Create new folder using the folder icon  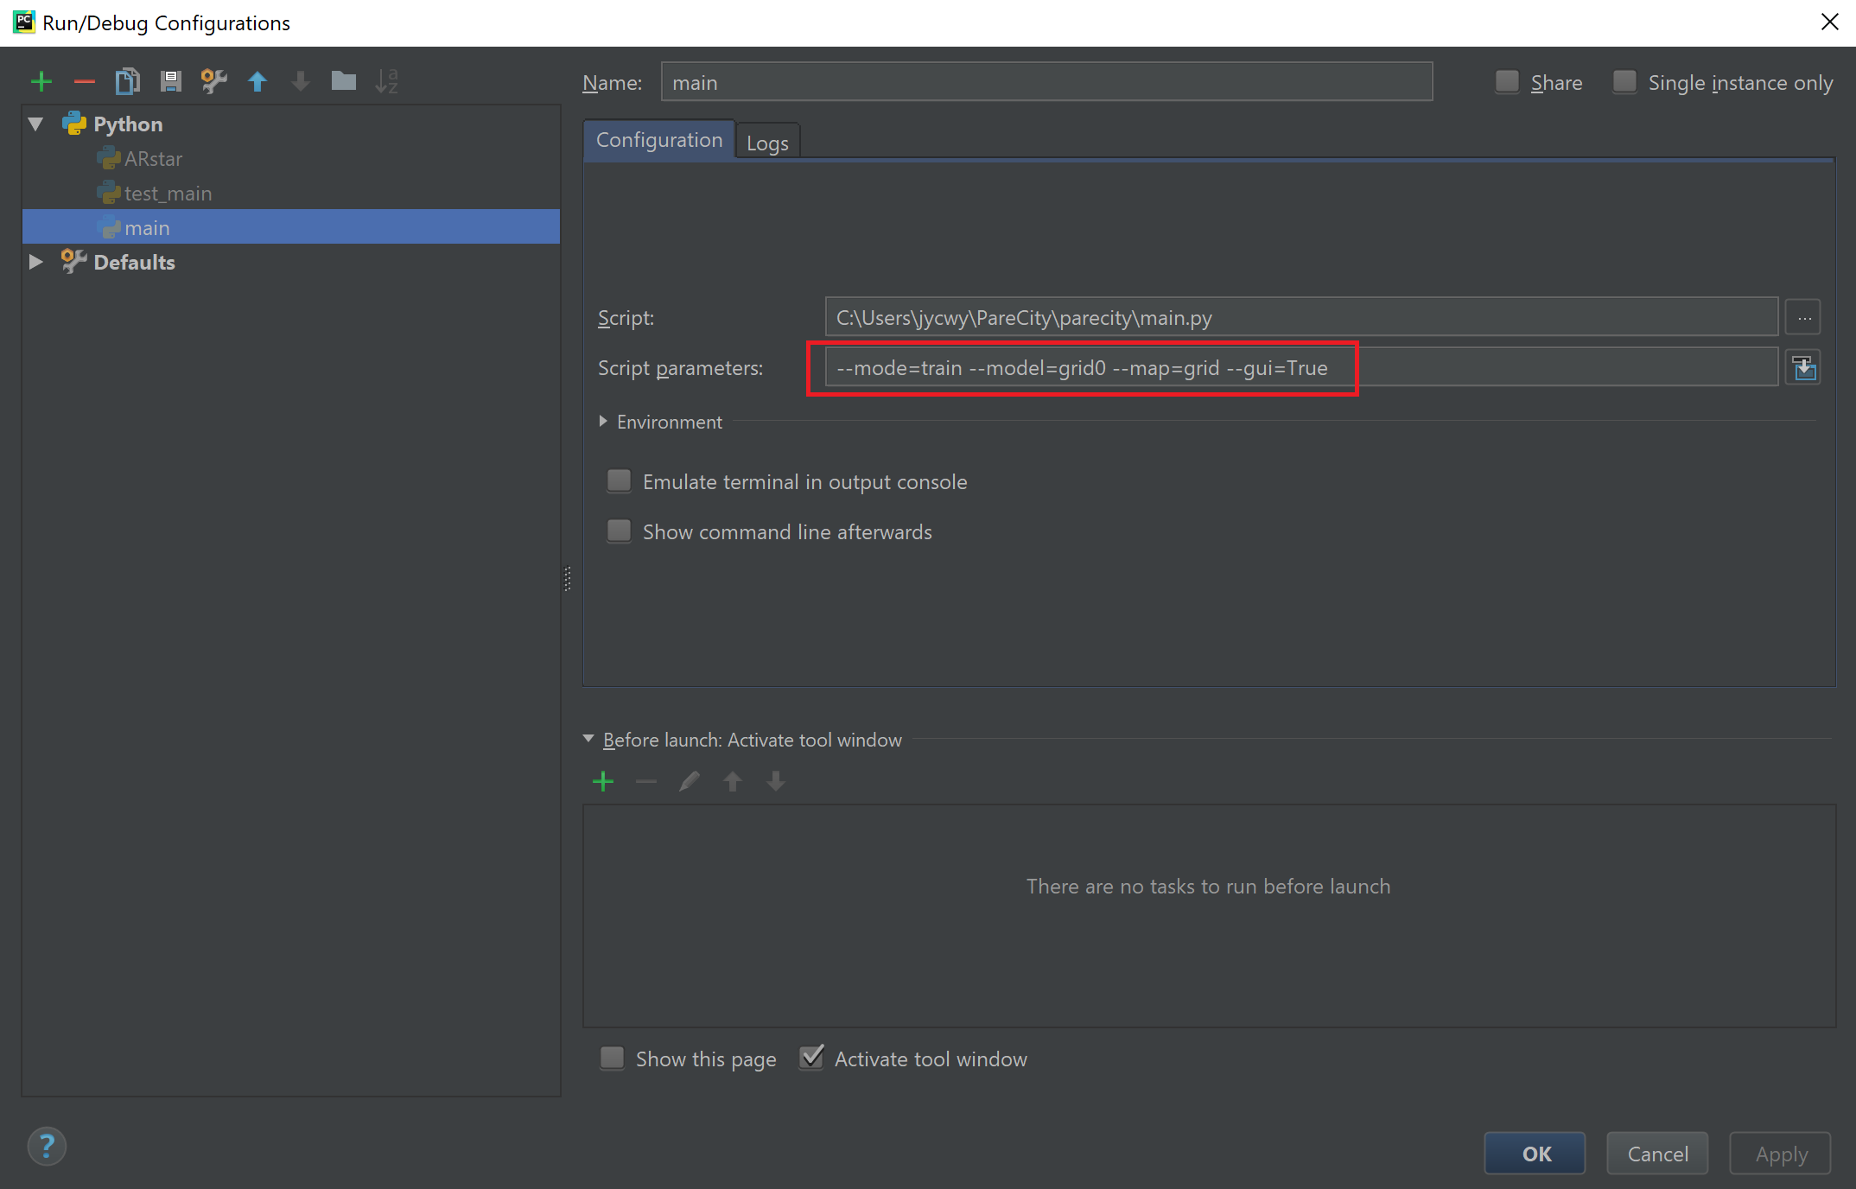(x=343, y=82)
